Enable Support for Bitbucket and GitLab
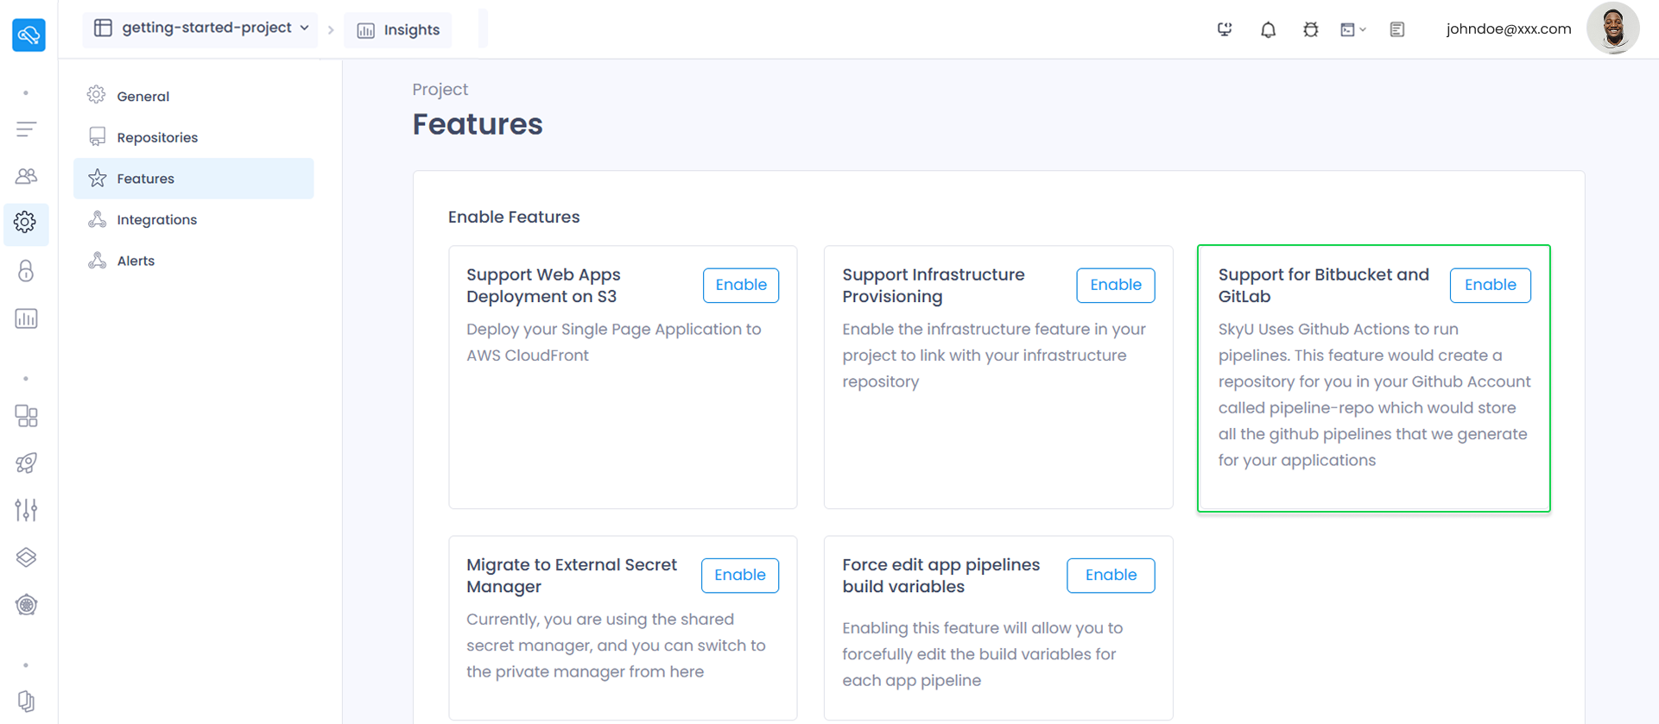 [x=1491, y=285]
